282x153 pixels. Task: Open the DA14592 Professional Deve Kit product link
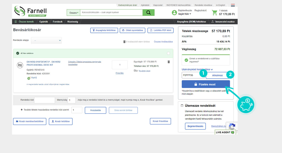tap(43, 63)
